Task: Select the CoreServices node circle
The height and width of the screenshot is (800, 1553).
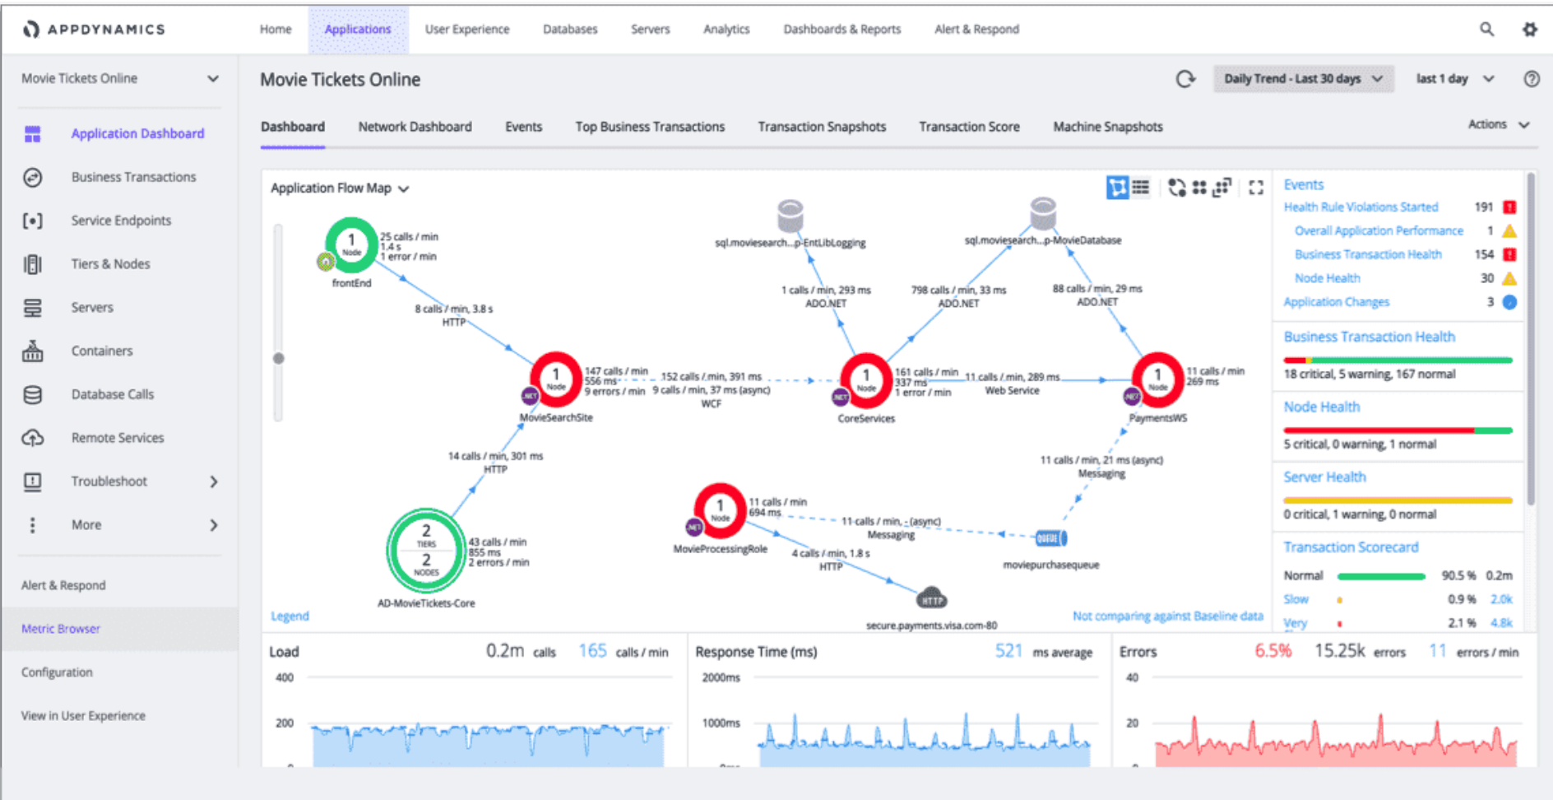Action: tap(865, 379)
